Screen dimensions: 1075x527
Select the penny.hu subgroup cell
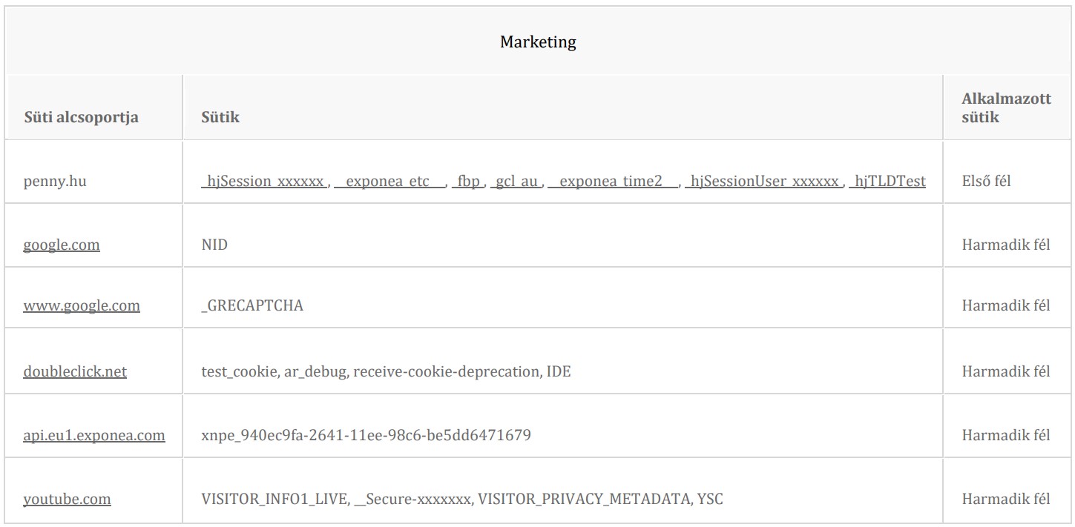pos(55,181)
